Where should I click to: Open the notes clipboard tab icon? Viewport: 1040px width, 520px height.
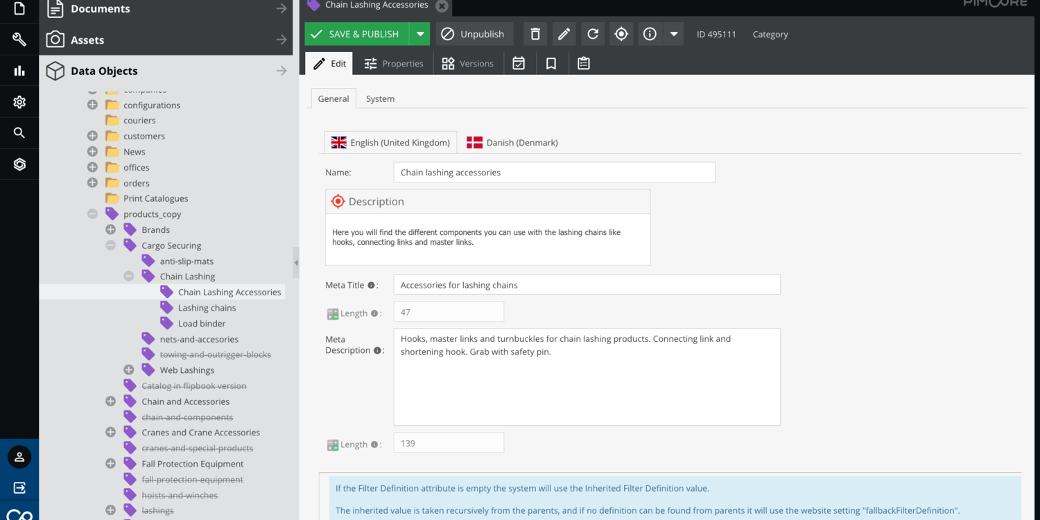[x=584, y=64]
